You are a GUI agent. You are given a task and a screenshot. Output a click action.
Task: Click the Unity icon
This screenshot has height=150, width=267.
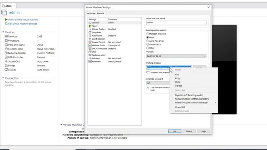pos(90,52)
